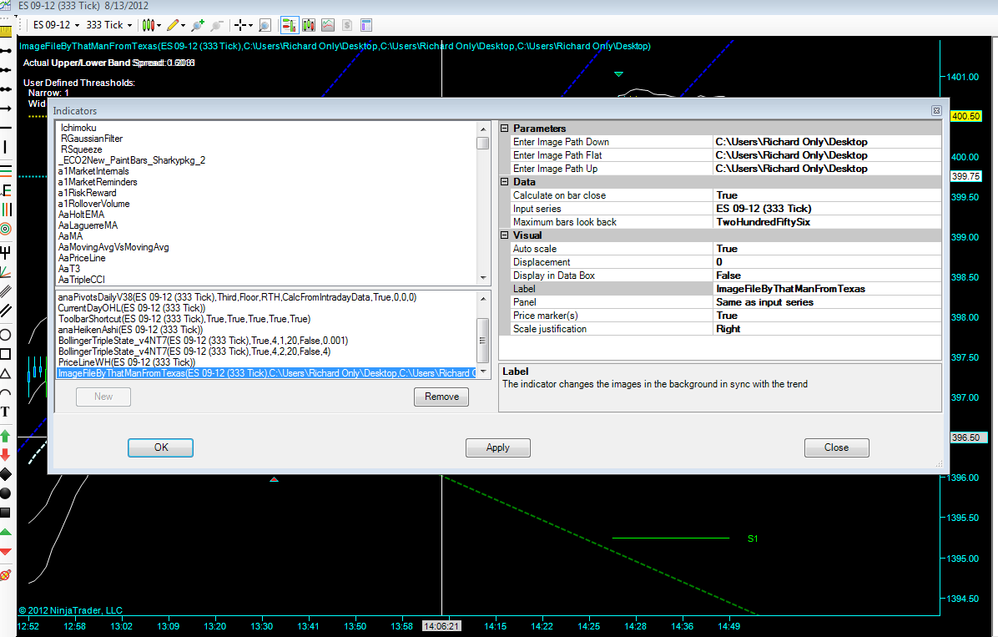Image resolution: width=998 pixels, height=637 pixels.
Task: Select the rectangle drawing tool
Action: pos(6,353)
